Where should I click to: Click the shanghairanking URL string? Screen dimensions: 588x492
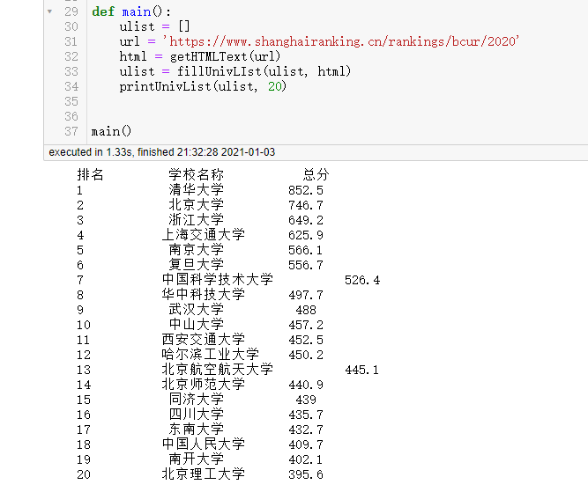(341, 41)
